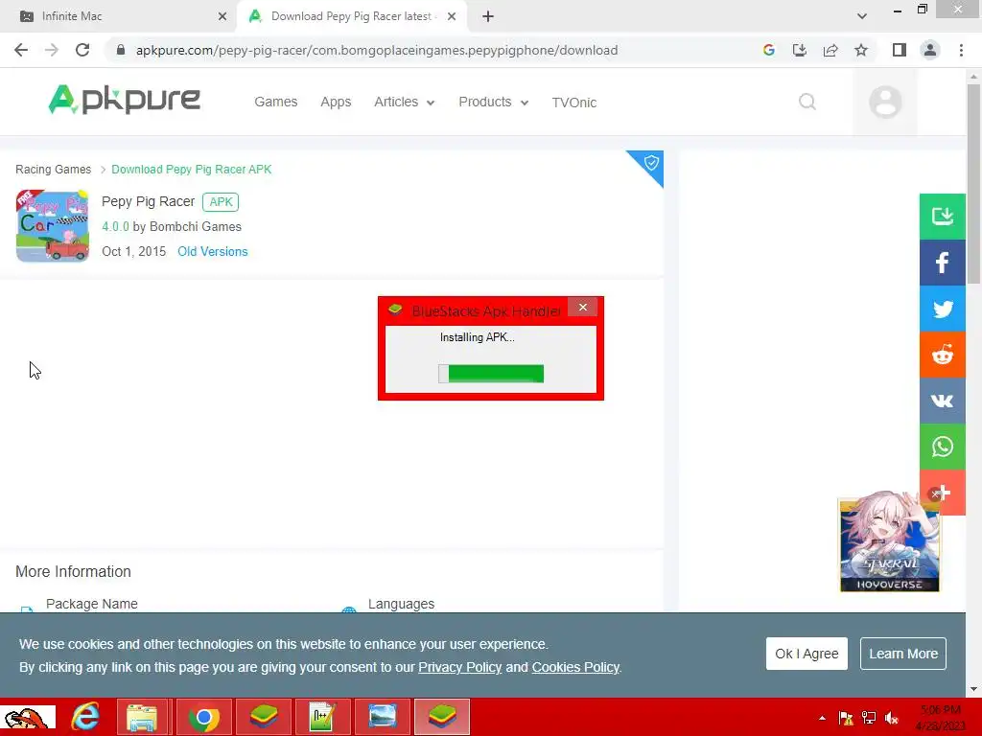Open the Chrome three-dot menu
Image resolution: width=982 pixels, height=736 pixels.
pyautogui.click(x=961, y=50)
